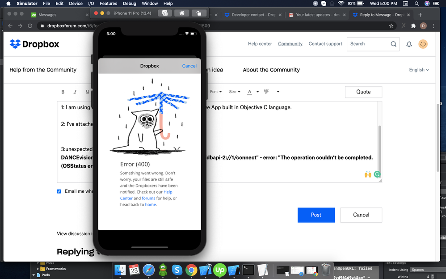Click the Grammarly icon in the editor
Screen dimensions: 446x279
point(377,174)
